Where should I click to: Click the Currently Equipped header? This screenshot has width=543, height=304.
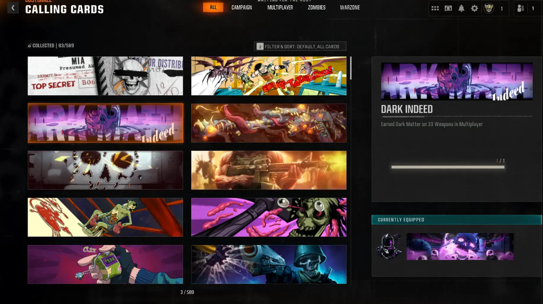456,220
